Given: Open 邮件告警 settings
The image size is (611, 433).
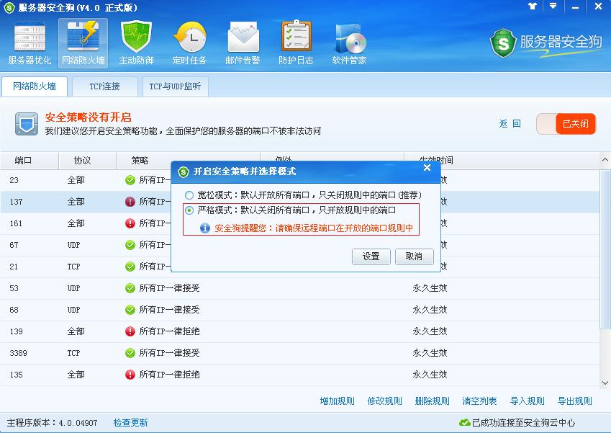Looking at the screenshot, I should click(243, 43).
